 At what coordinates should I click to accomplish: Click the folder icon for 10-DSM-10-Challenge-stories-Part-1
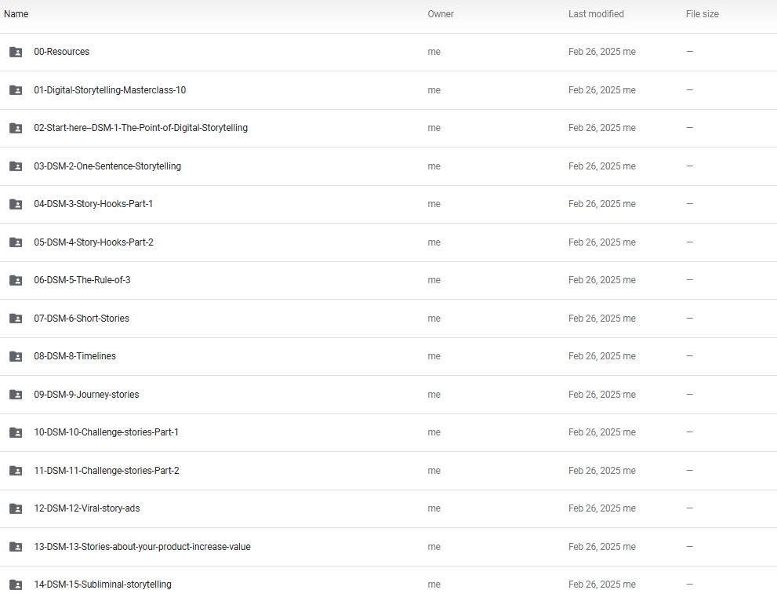(16, 432)
